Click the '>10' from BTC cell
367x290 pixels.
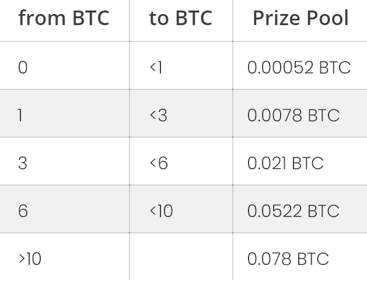[65, 257]
